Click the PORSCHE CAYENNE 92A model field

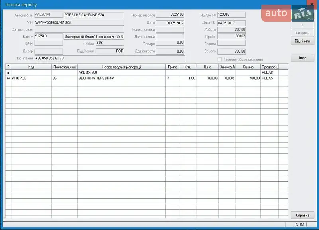point(94,15)
